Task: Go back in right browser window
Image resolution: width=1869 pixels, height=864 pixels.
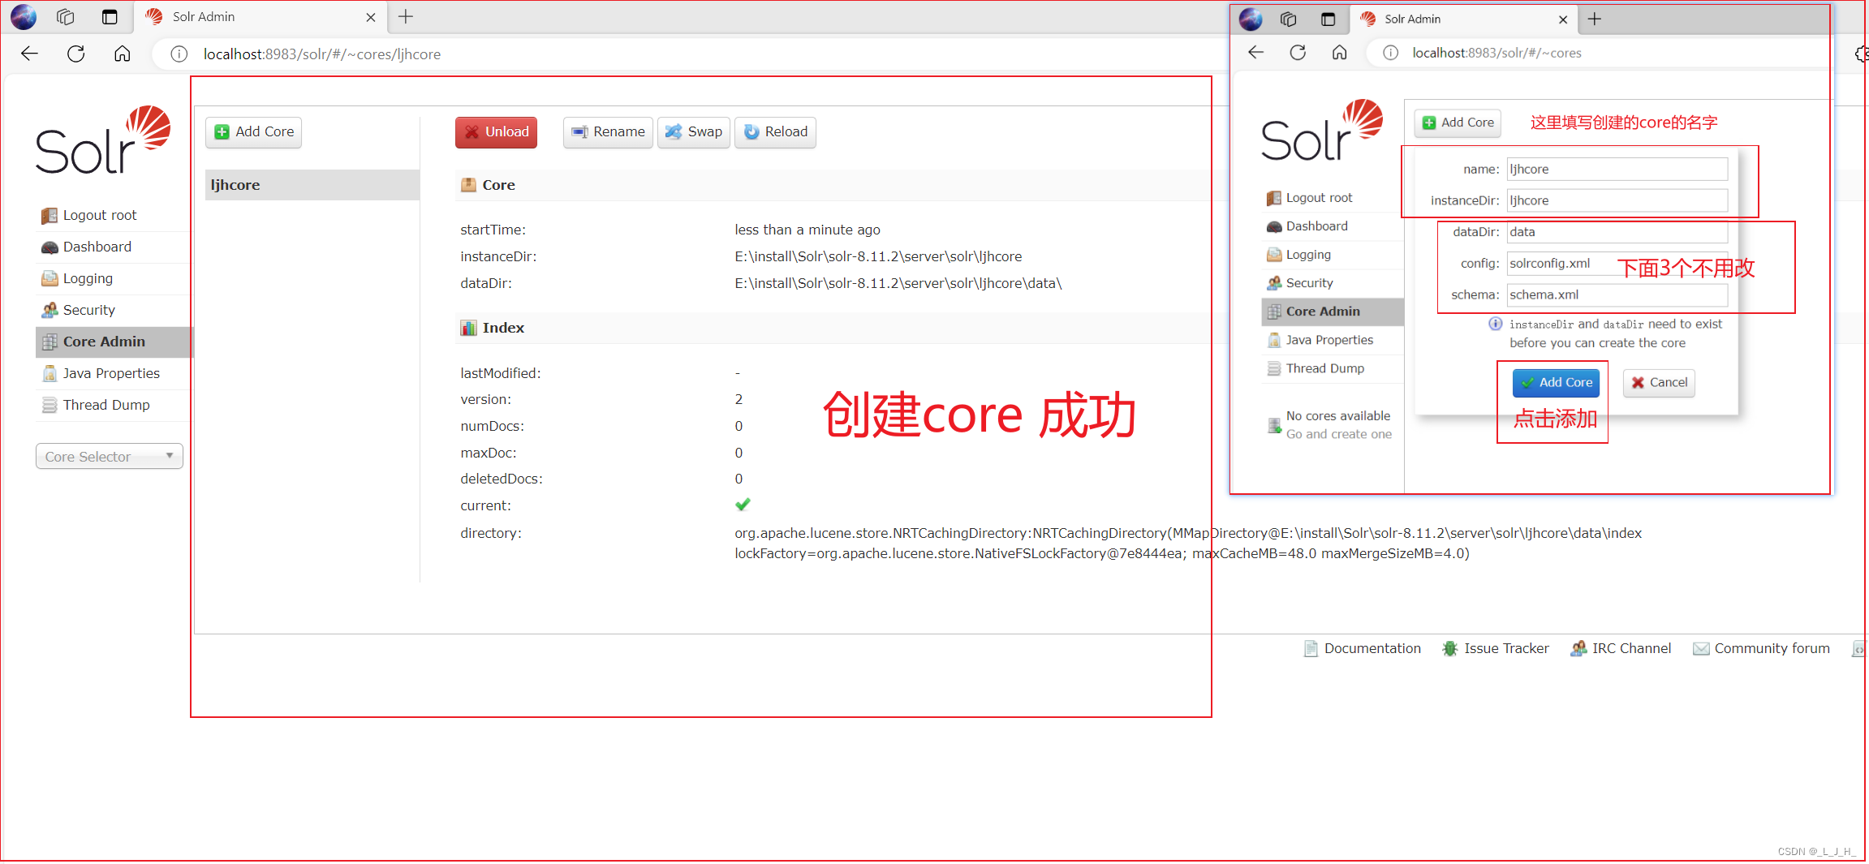Action: coord(1256,53)
